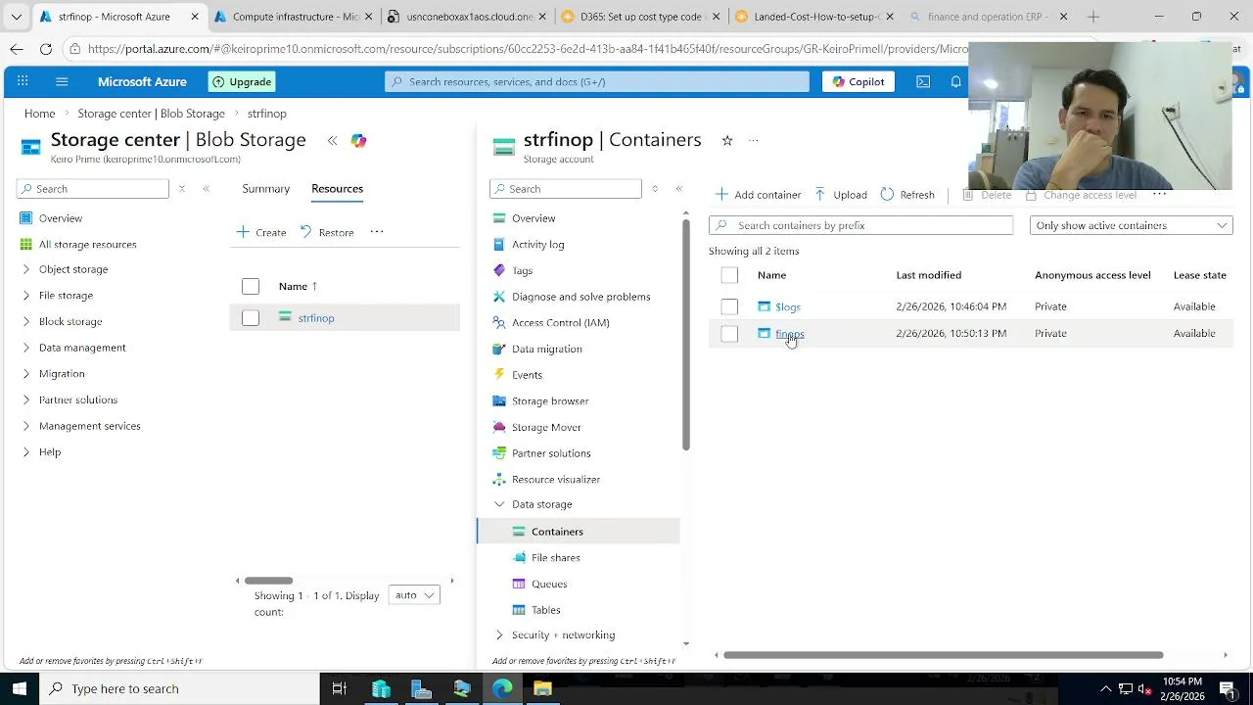This screenshot has height=705, width=1253.
Task: Click Restore in the resources toolbar
Action: click(327, 232)
